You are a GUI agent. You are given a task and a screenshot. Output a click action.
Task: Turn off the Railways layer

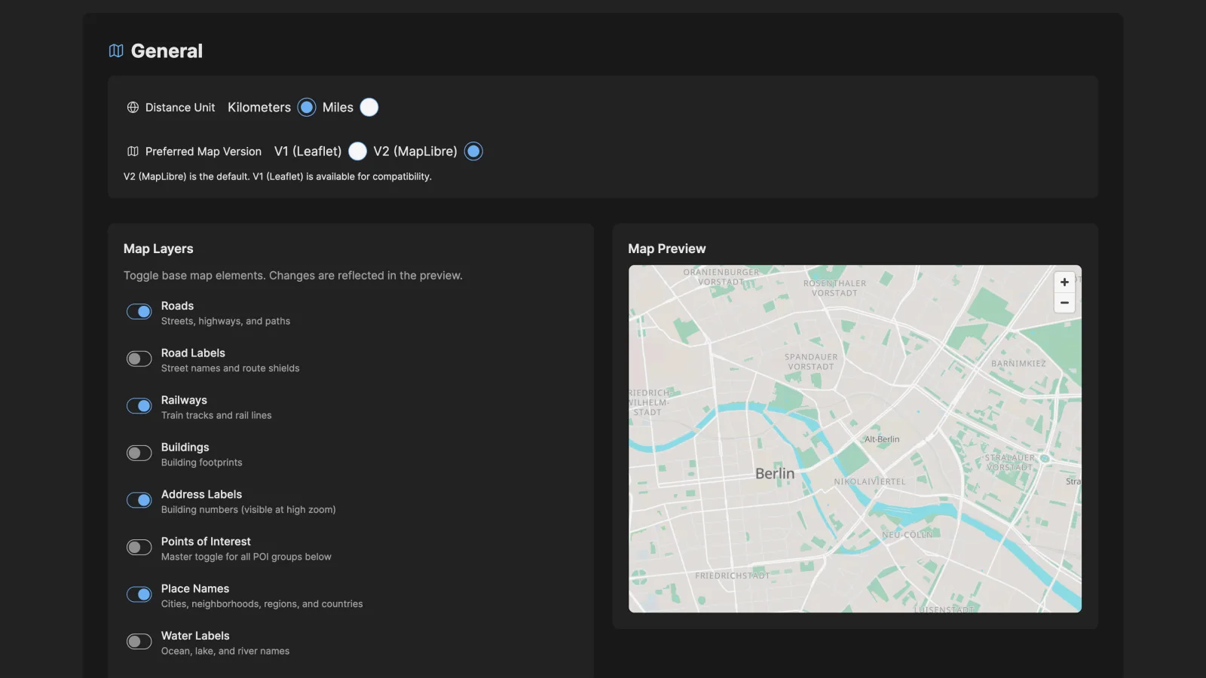pos(139,406)
